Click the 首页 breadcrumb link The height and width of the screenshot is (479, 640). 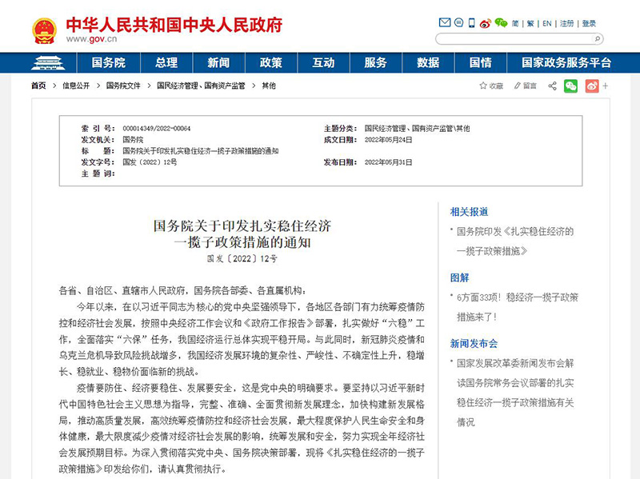tap(38, 86)
